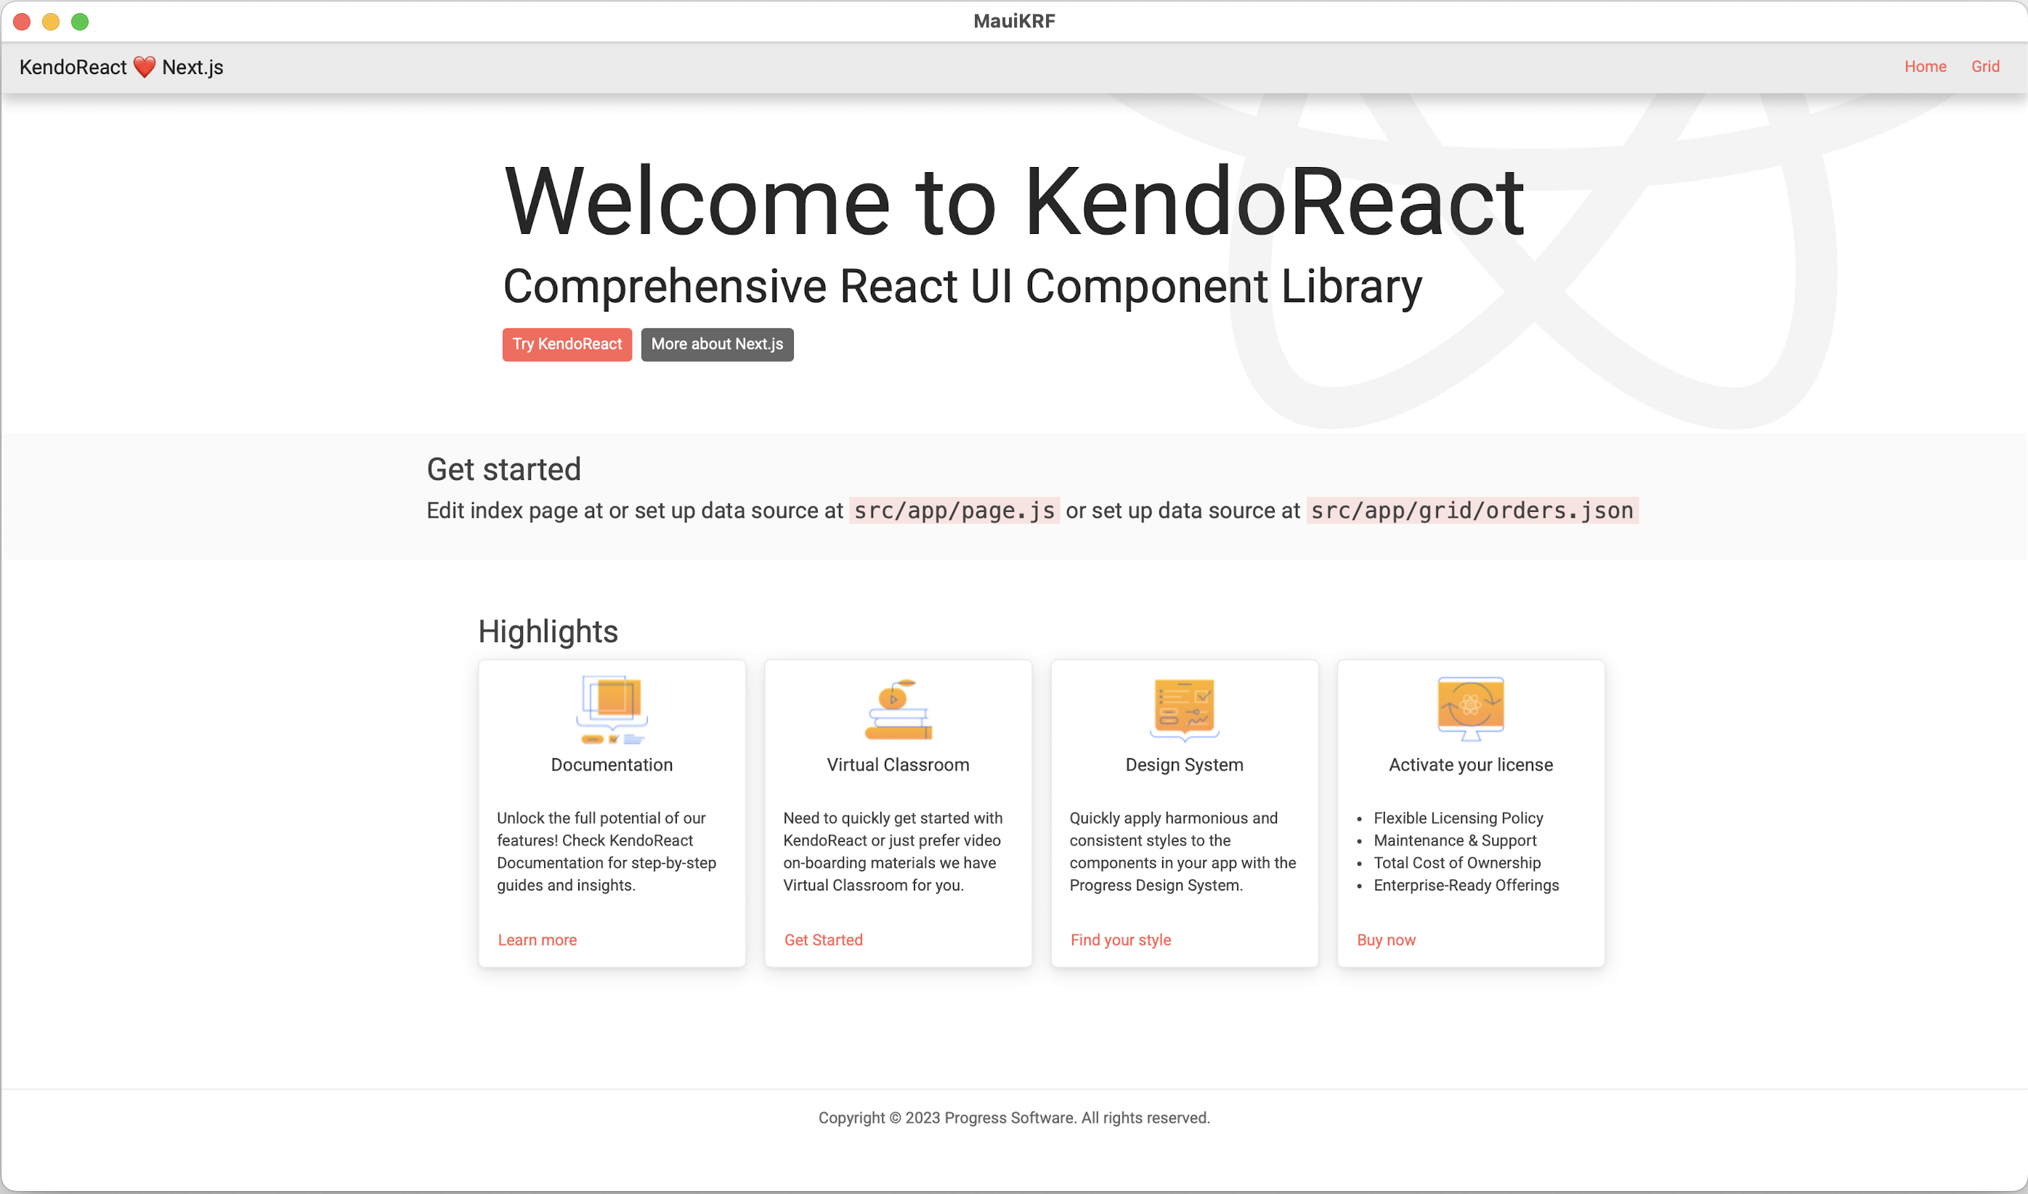Click the Get started heading
The height and width of the screenshot is (1194, 2028).
[x=504, y=469]
